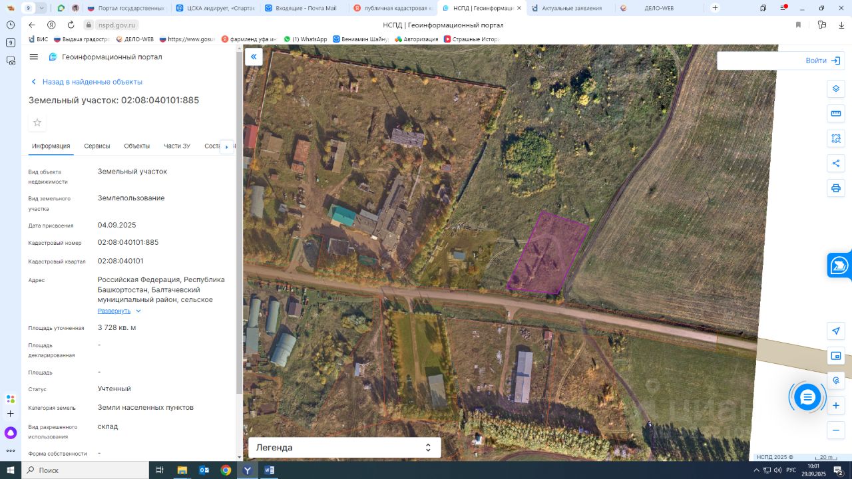Go back with the browser back arrow

[31, 25]
